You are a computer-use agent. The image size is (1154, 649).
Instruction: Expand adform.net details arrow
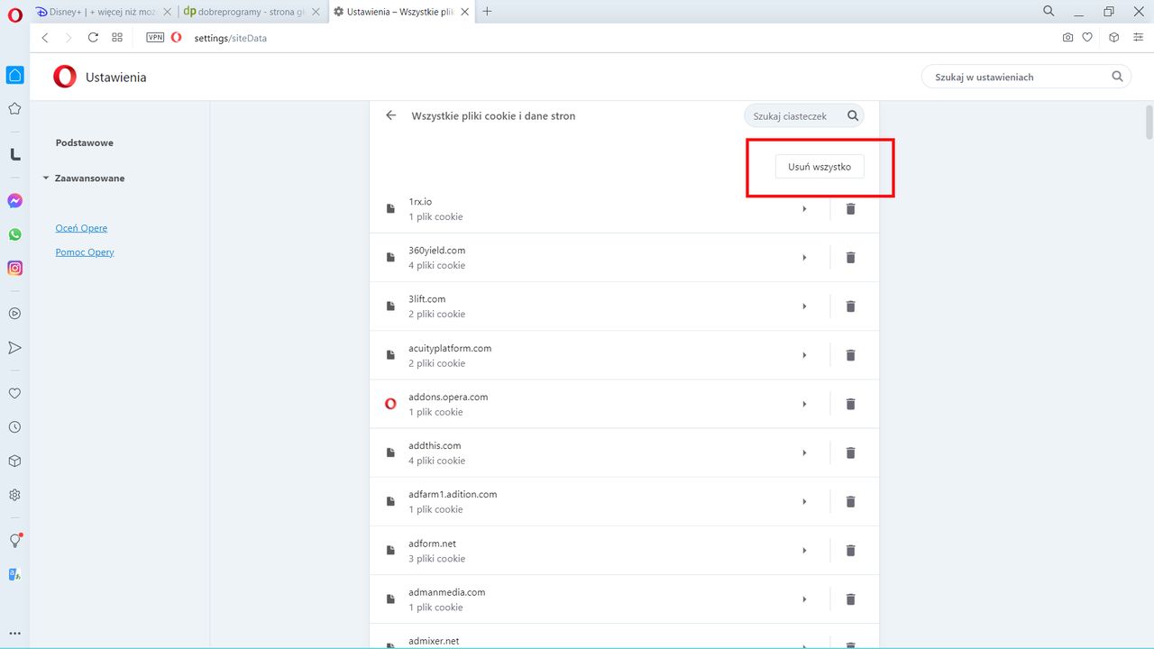click(804, 551)
